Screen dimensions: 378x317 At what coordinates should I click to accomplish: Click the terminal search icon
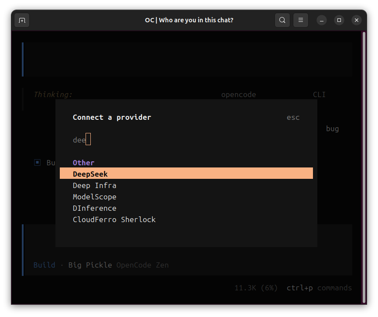coord(282,20)
